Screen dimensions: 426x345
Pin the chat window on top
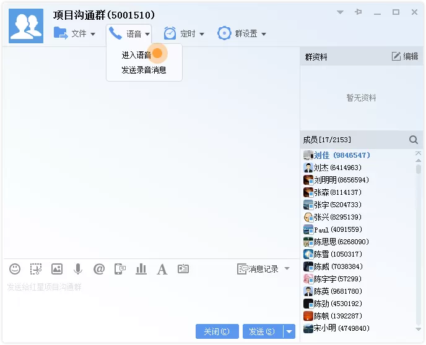[359, 12]
